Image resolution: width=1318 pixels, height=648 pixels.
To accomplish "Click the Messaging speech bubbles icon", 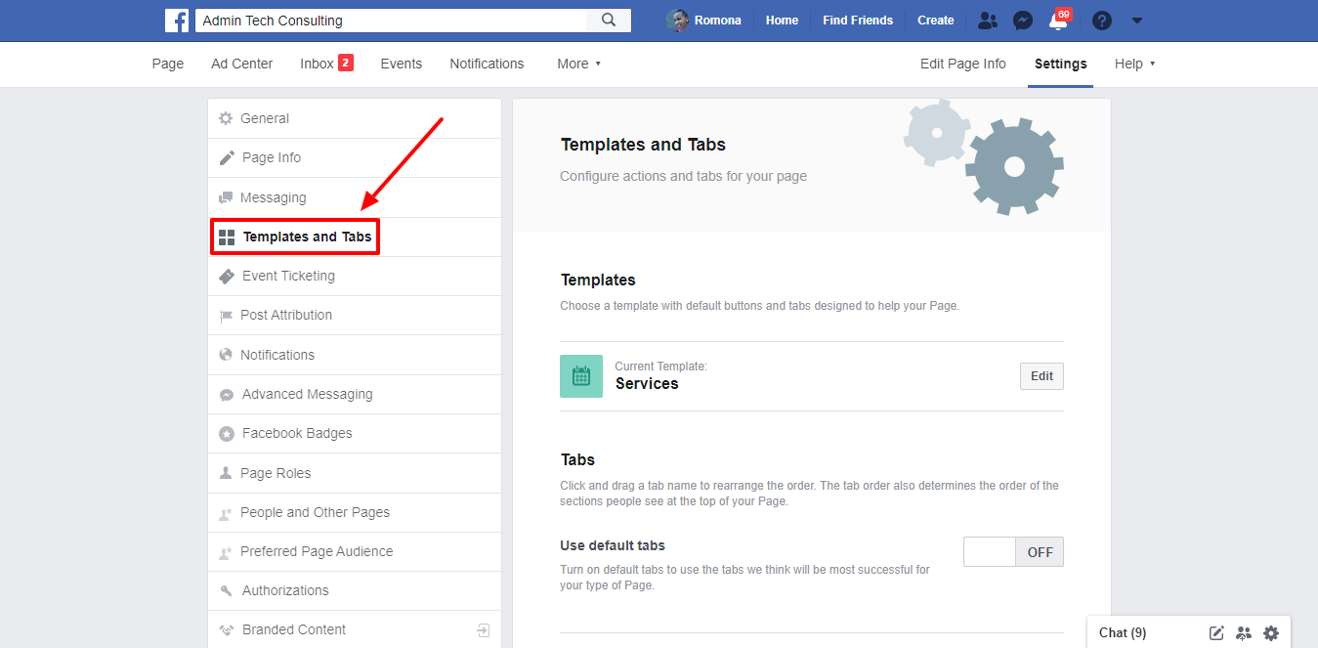I will coord(226,197).
